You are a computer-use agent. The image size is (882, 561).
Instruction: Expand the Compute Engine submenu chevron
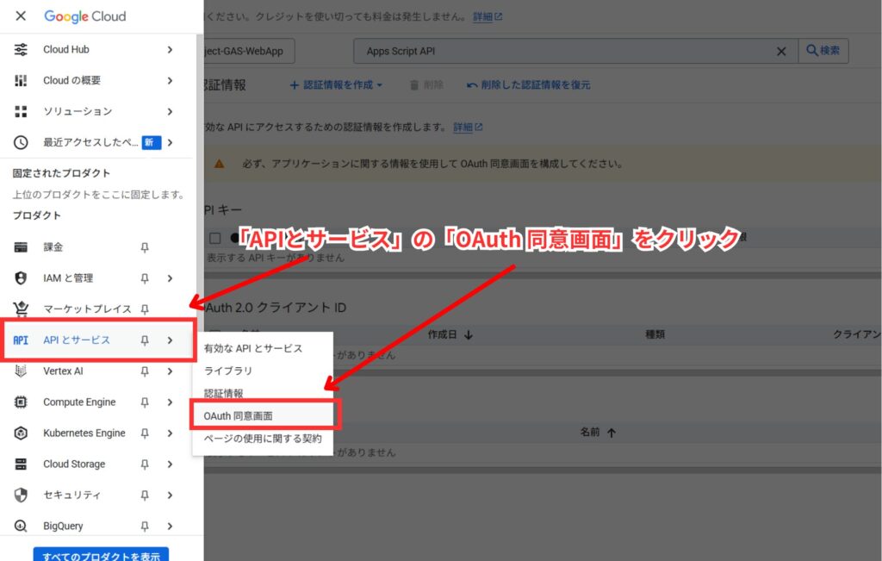[170, 402]
